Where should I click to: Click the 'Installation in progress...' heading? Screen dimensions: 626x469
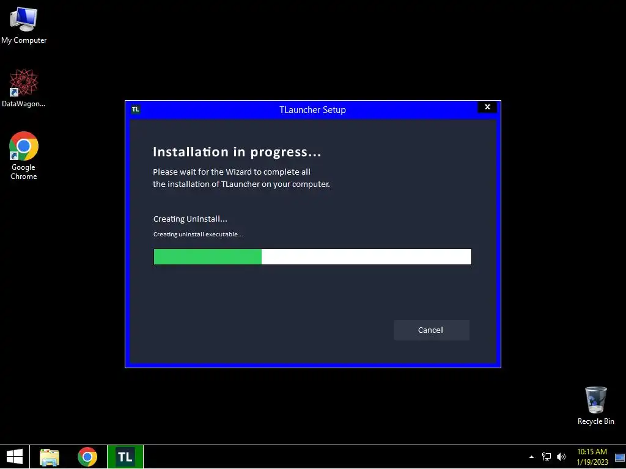point(237,152)
